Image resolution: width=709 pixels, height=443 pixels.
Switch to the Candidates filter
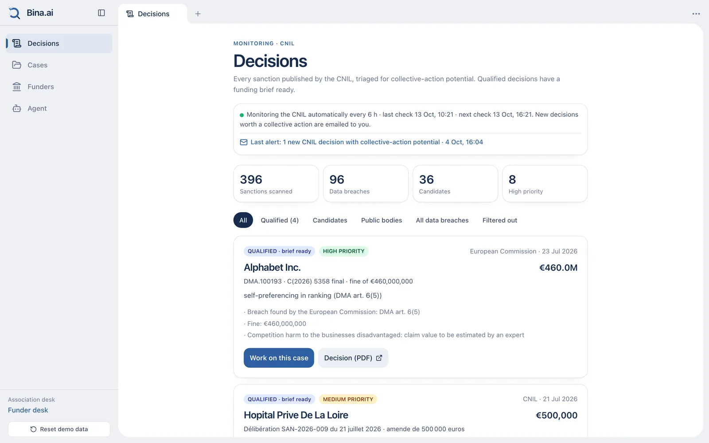click(330, 220)
